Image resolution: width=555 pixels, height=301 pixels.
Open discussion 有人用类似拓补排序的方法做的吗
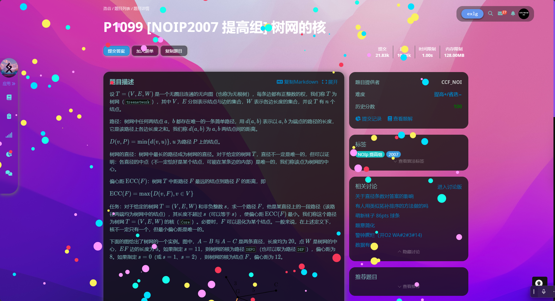tap(392, 206)
